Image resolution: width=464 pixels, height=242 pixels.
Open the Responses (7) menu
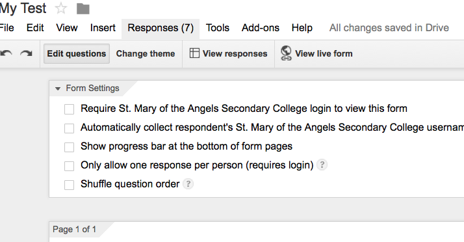pyautogui.click(x=161, y=28)
